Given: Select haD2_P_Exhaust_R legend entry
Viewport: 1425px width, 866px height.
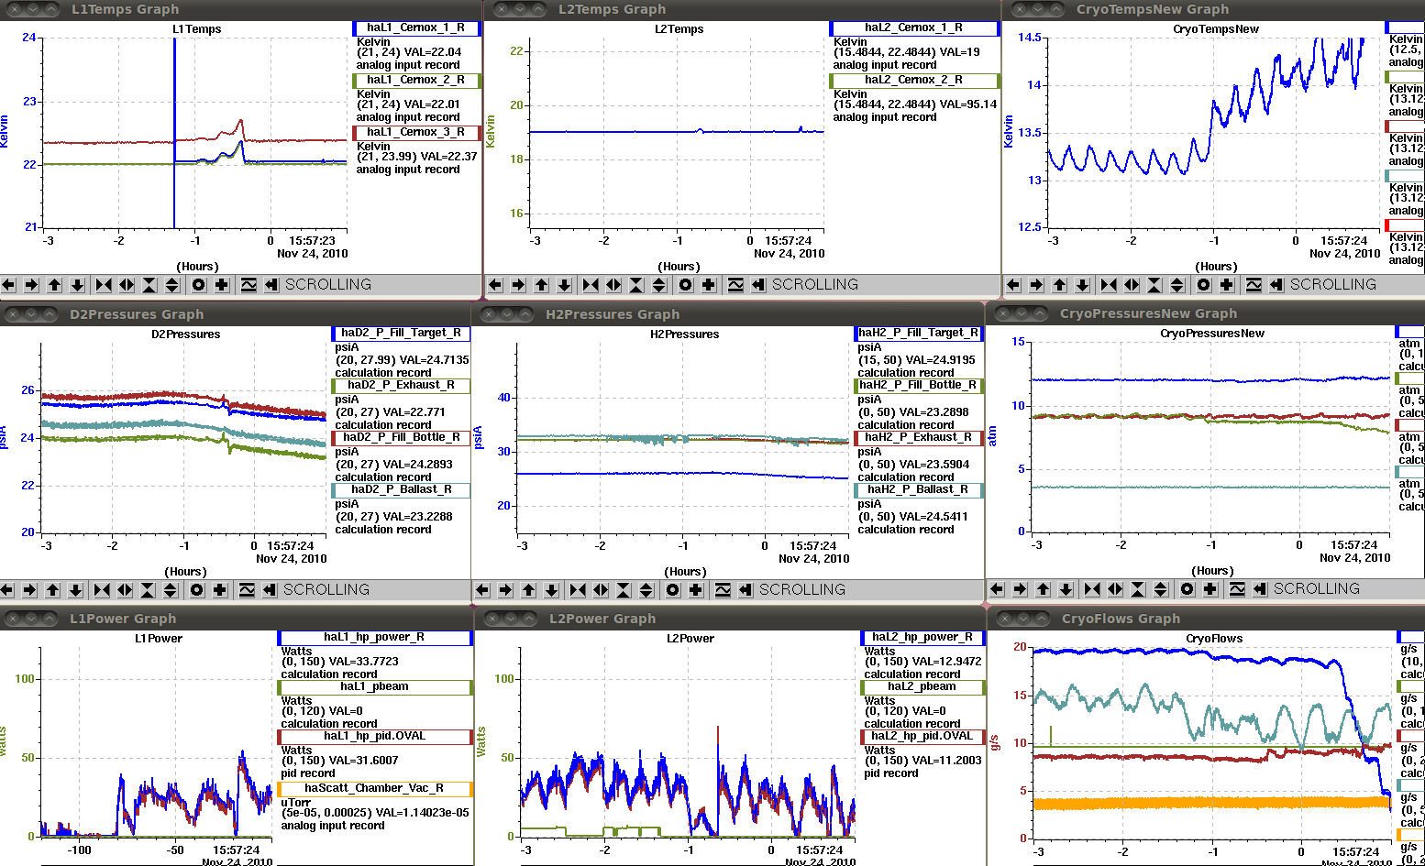Looking at the screenshot, I should coord(401,385).
